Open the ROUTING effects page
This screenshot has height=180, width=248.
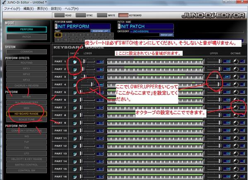click(26, 63)
